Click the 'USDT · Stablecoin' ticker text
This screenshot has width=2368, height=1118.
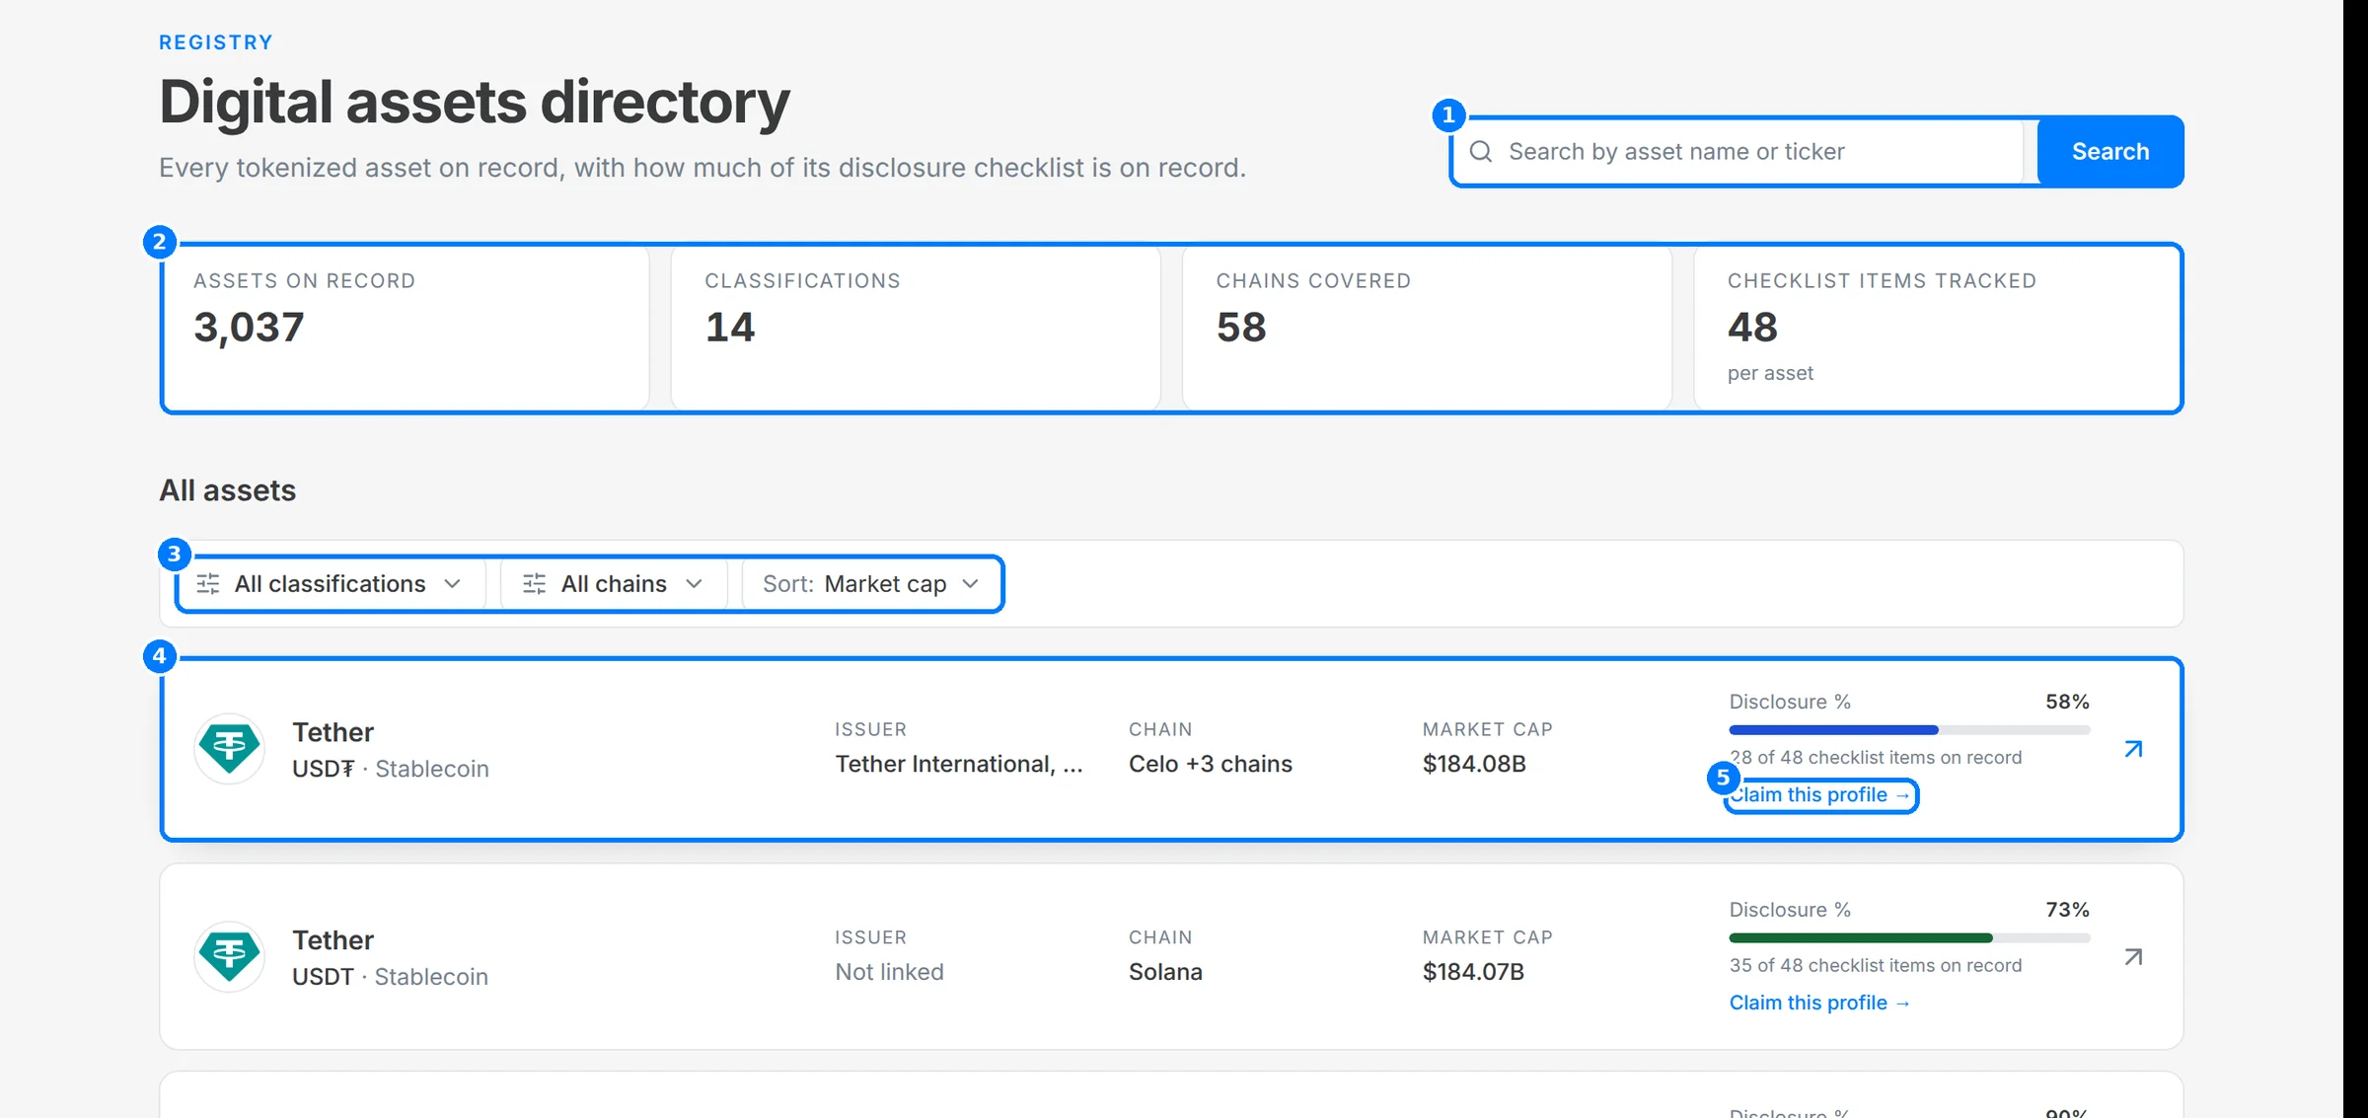point(390,977)
